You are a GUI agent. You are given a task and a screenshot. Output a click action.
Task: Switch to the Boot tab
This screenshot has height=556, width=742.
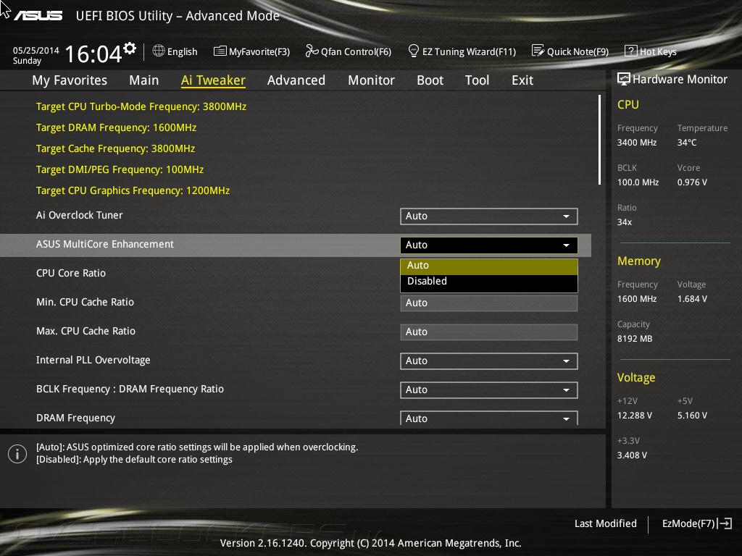pyautogui.click(x=430, y=80)
